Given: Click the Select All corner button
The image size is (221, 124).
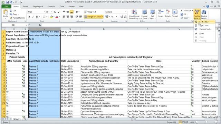Looking at the screenshot, I should pos(3,29).
